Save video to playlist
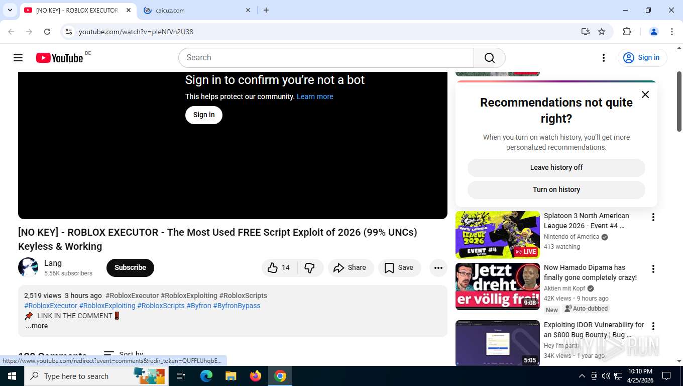The image size is (683, 386). (399, 268)
